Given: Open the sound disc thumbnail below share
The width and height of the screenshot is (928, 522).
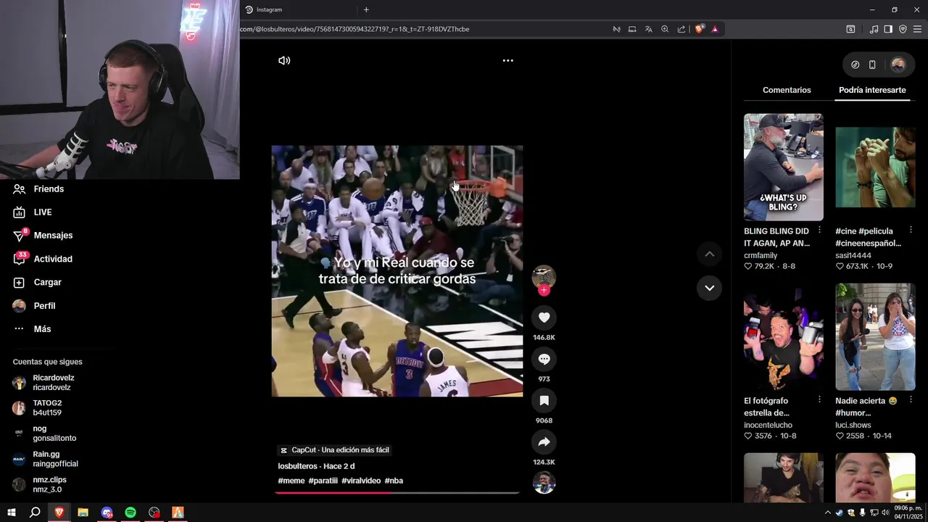Looking at the screenshot, I should [x=544, y=482].
